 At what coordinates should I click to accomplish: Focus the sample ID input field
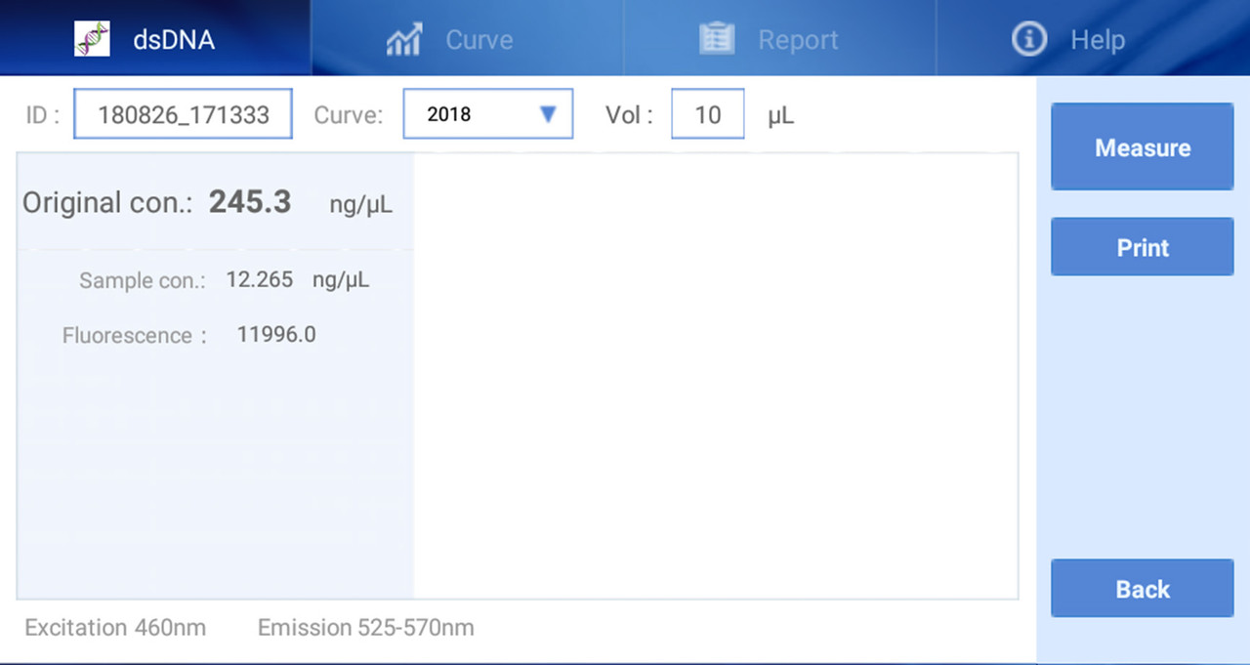tap(183, 114)
